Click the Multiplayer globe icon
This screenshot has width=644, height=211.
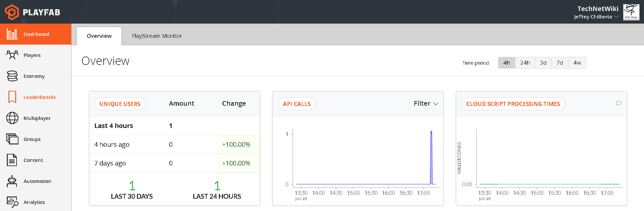(x=12, y=118)
